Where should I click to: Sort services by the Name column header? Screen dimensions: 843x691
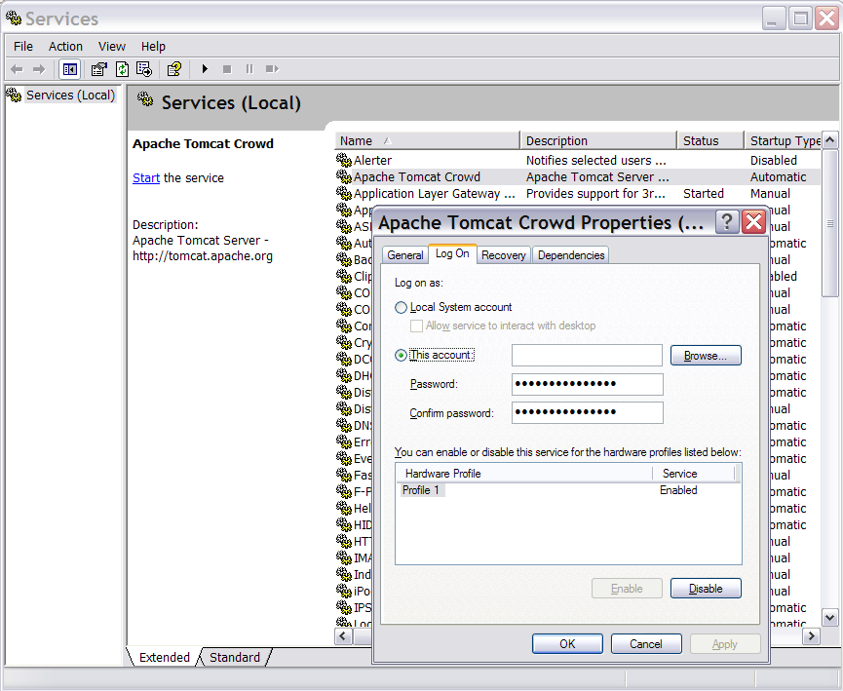(427, 140)
